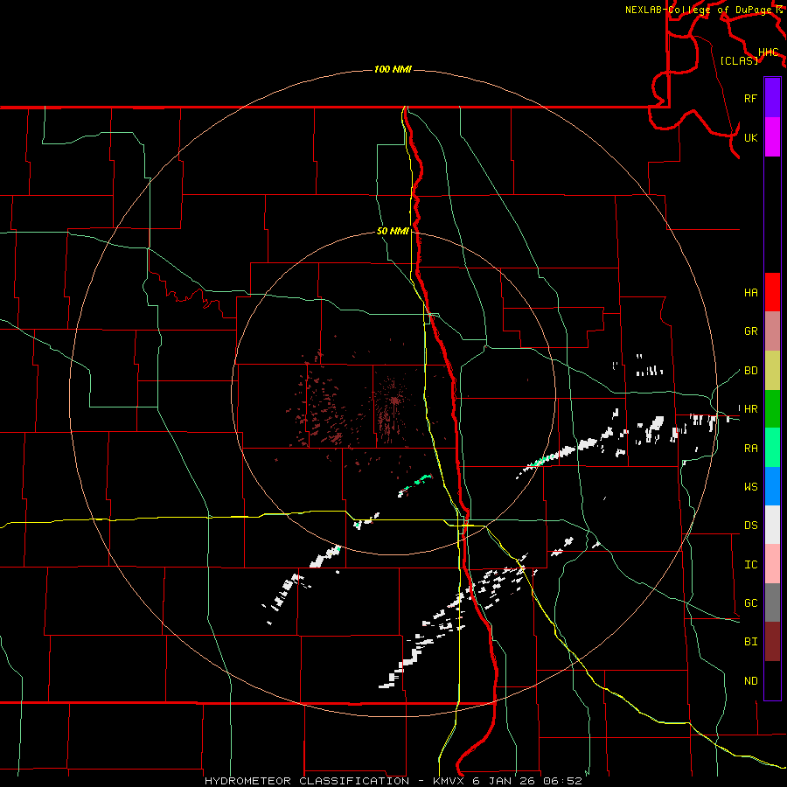Click the BI dark red legend swatch
Viewport: 787px width, 787px height.
pyautogui.click(x=772, y=642)
